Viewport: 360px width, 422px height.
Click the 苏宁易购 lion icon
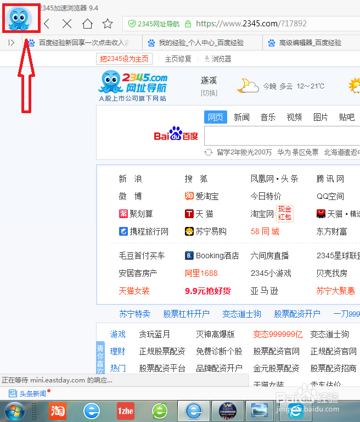coord(189,231)
